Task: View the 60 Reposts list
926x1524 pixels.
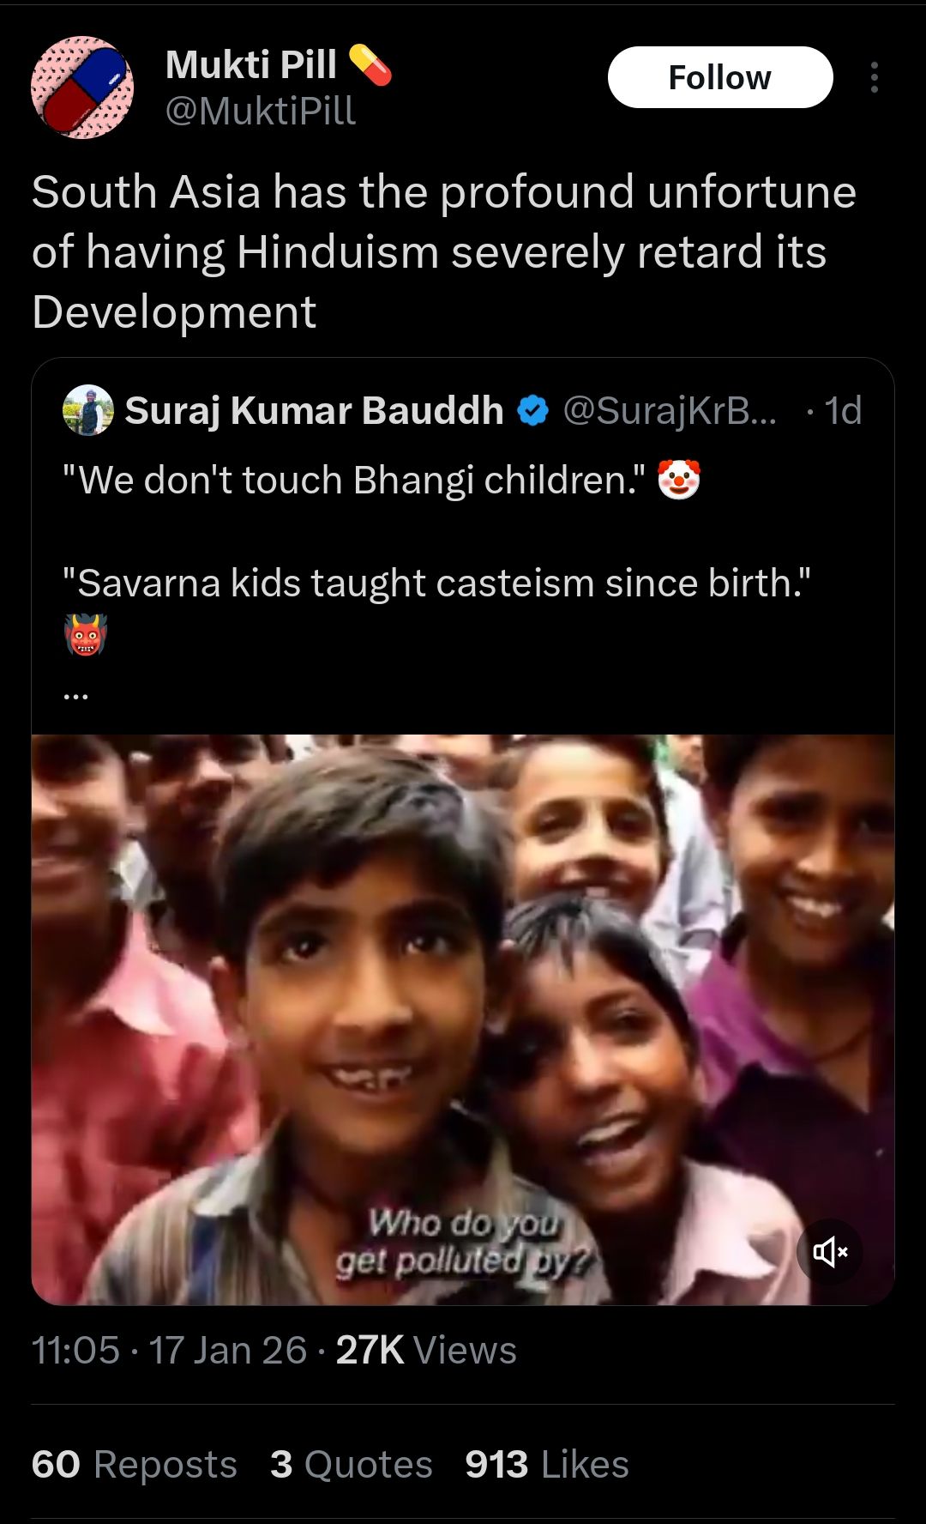Action: click(135, 1464)
